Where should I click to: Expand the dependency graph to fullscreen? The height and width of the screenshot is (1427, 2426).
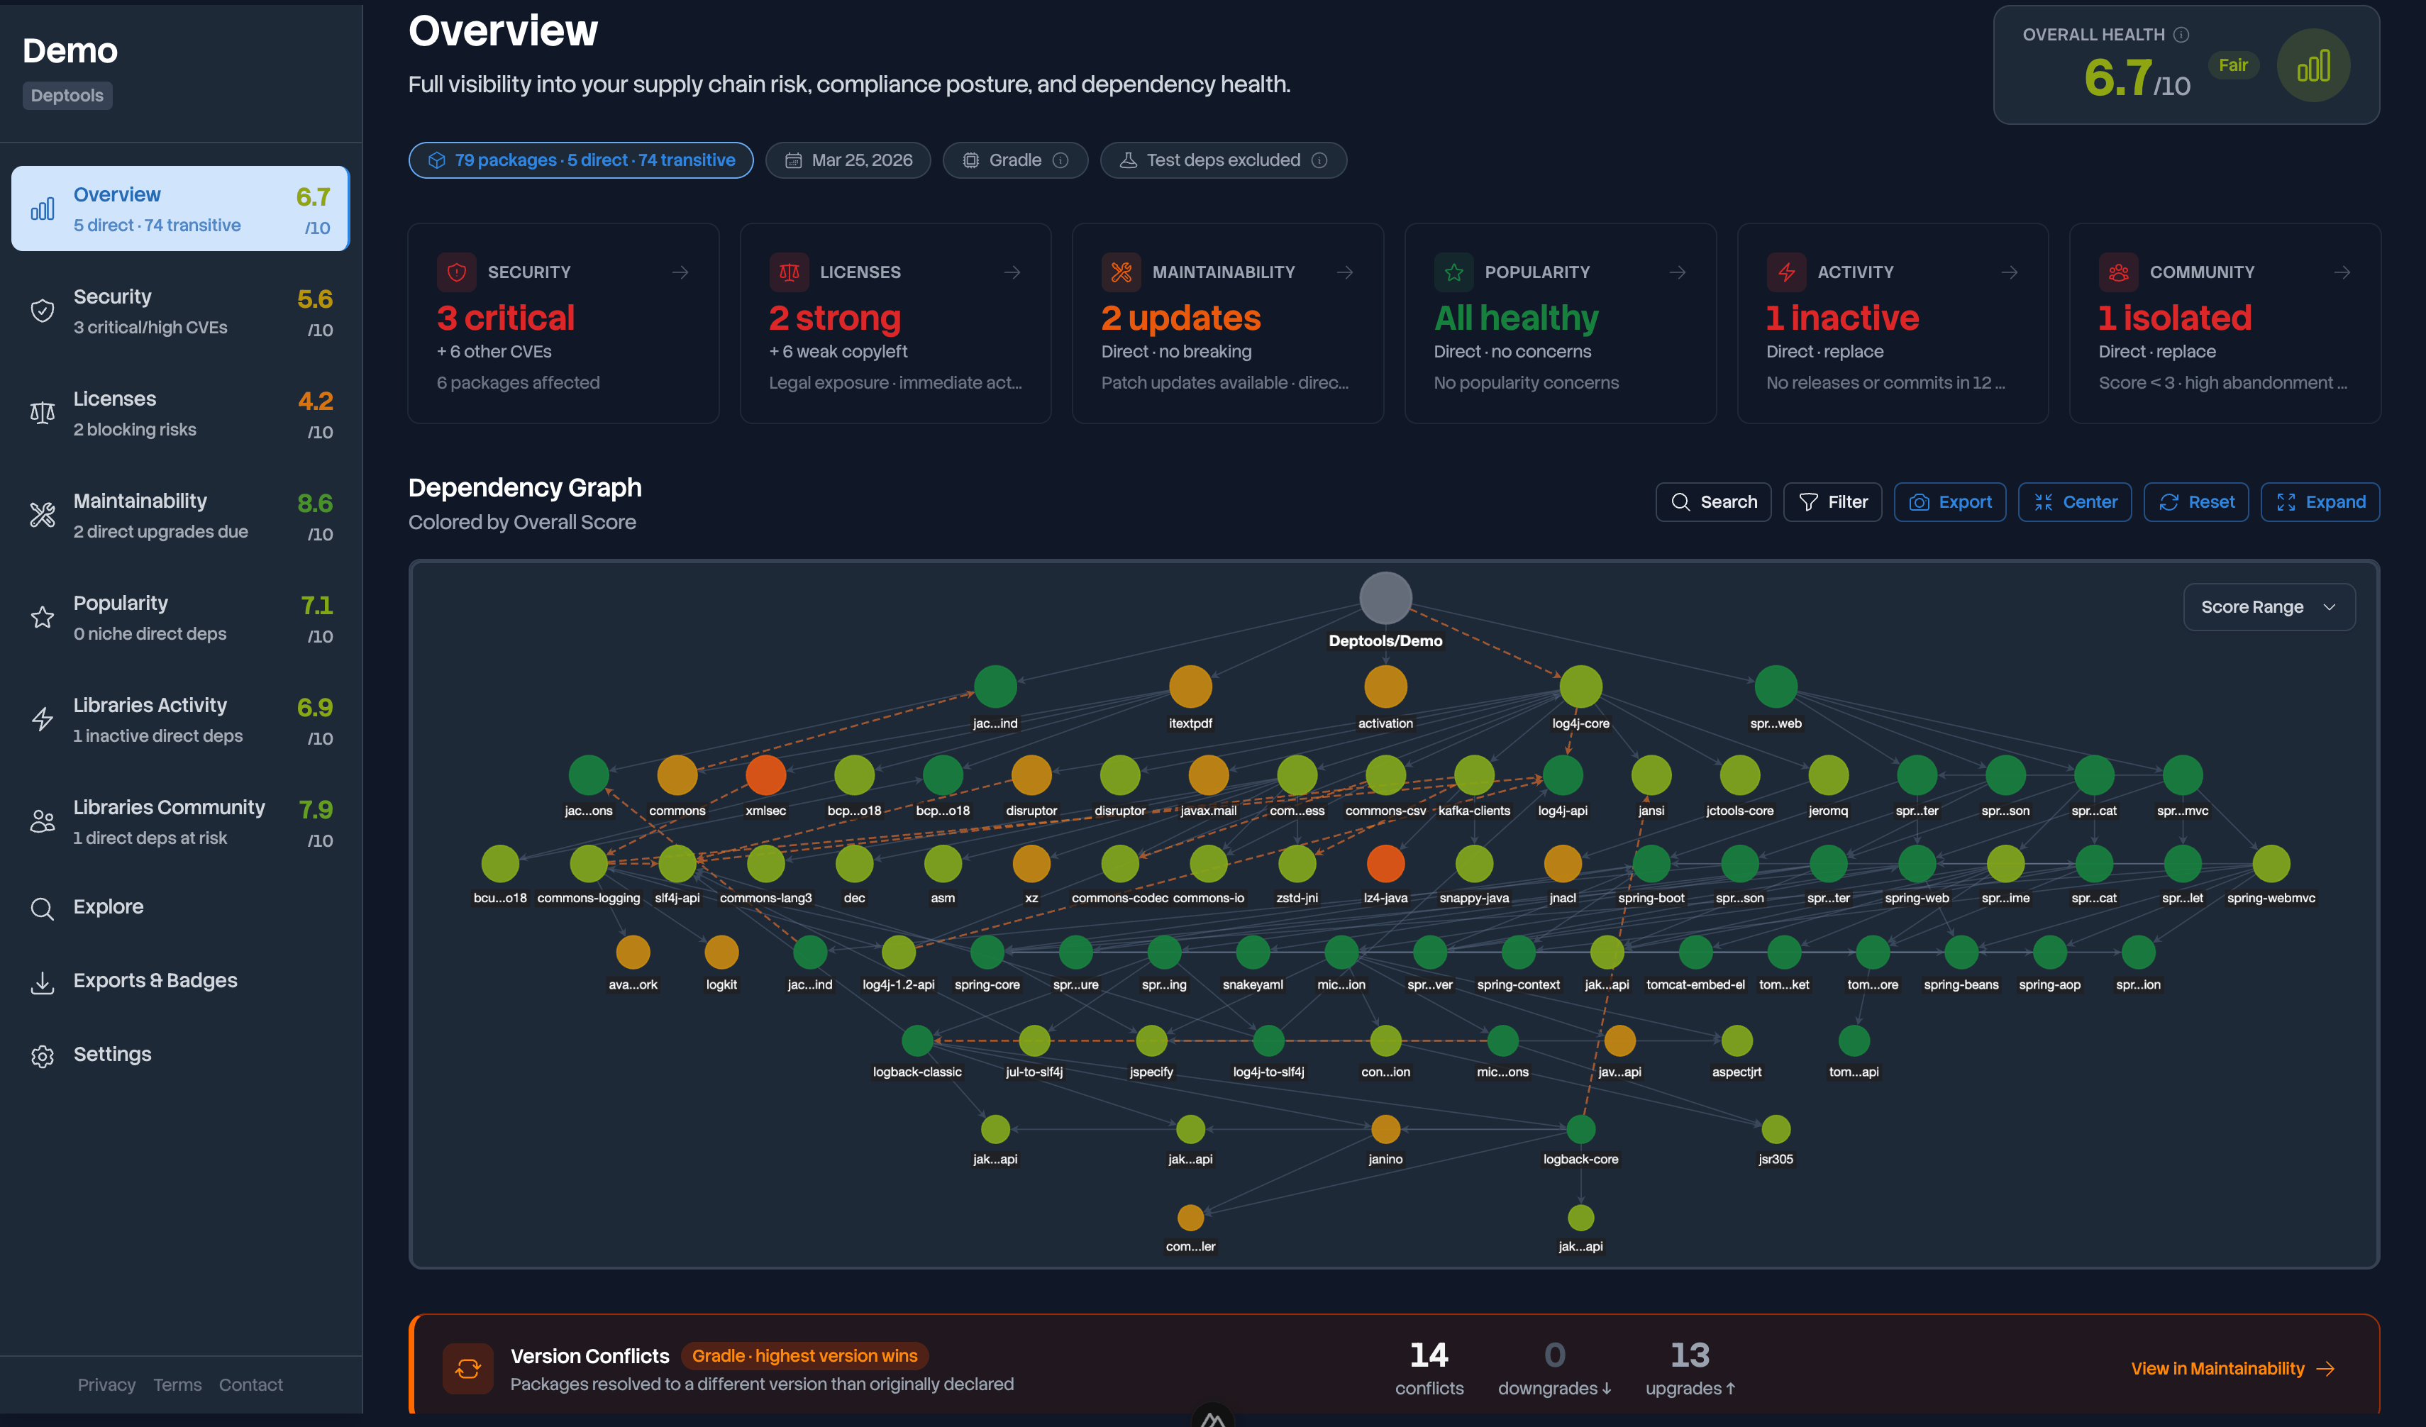pos(2320,501)
